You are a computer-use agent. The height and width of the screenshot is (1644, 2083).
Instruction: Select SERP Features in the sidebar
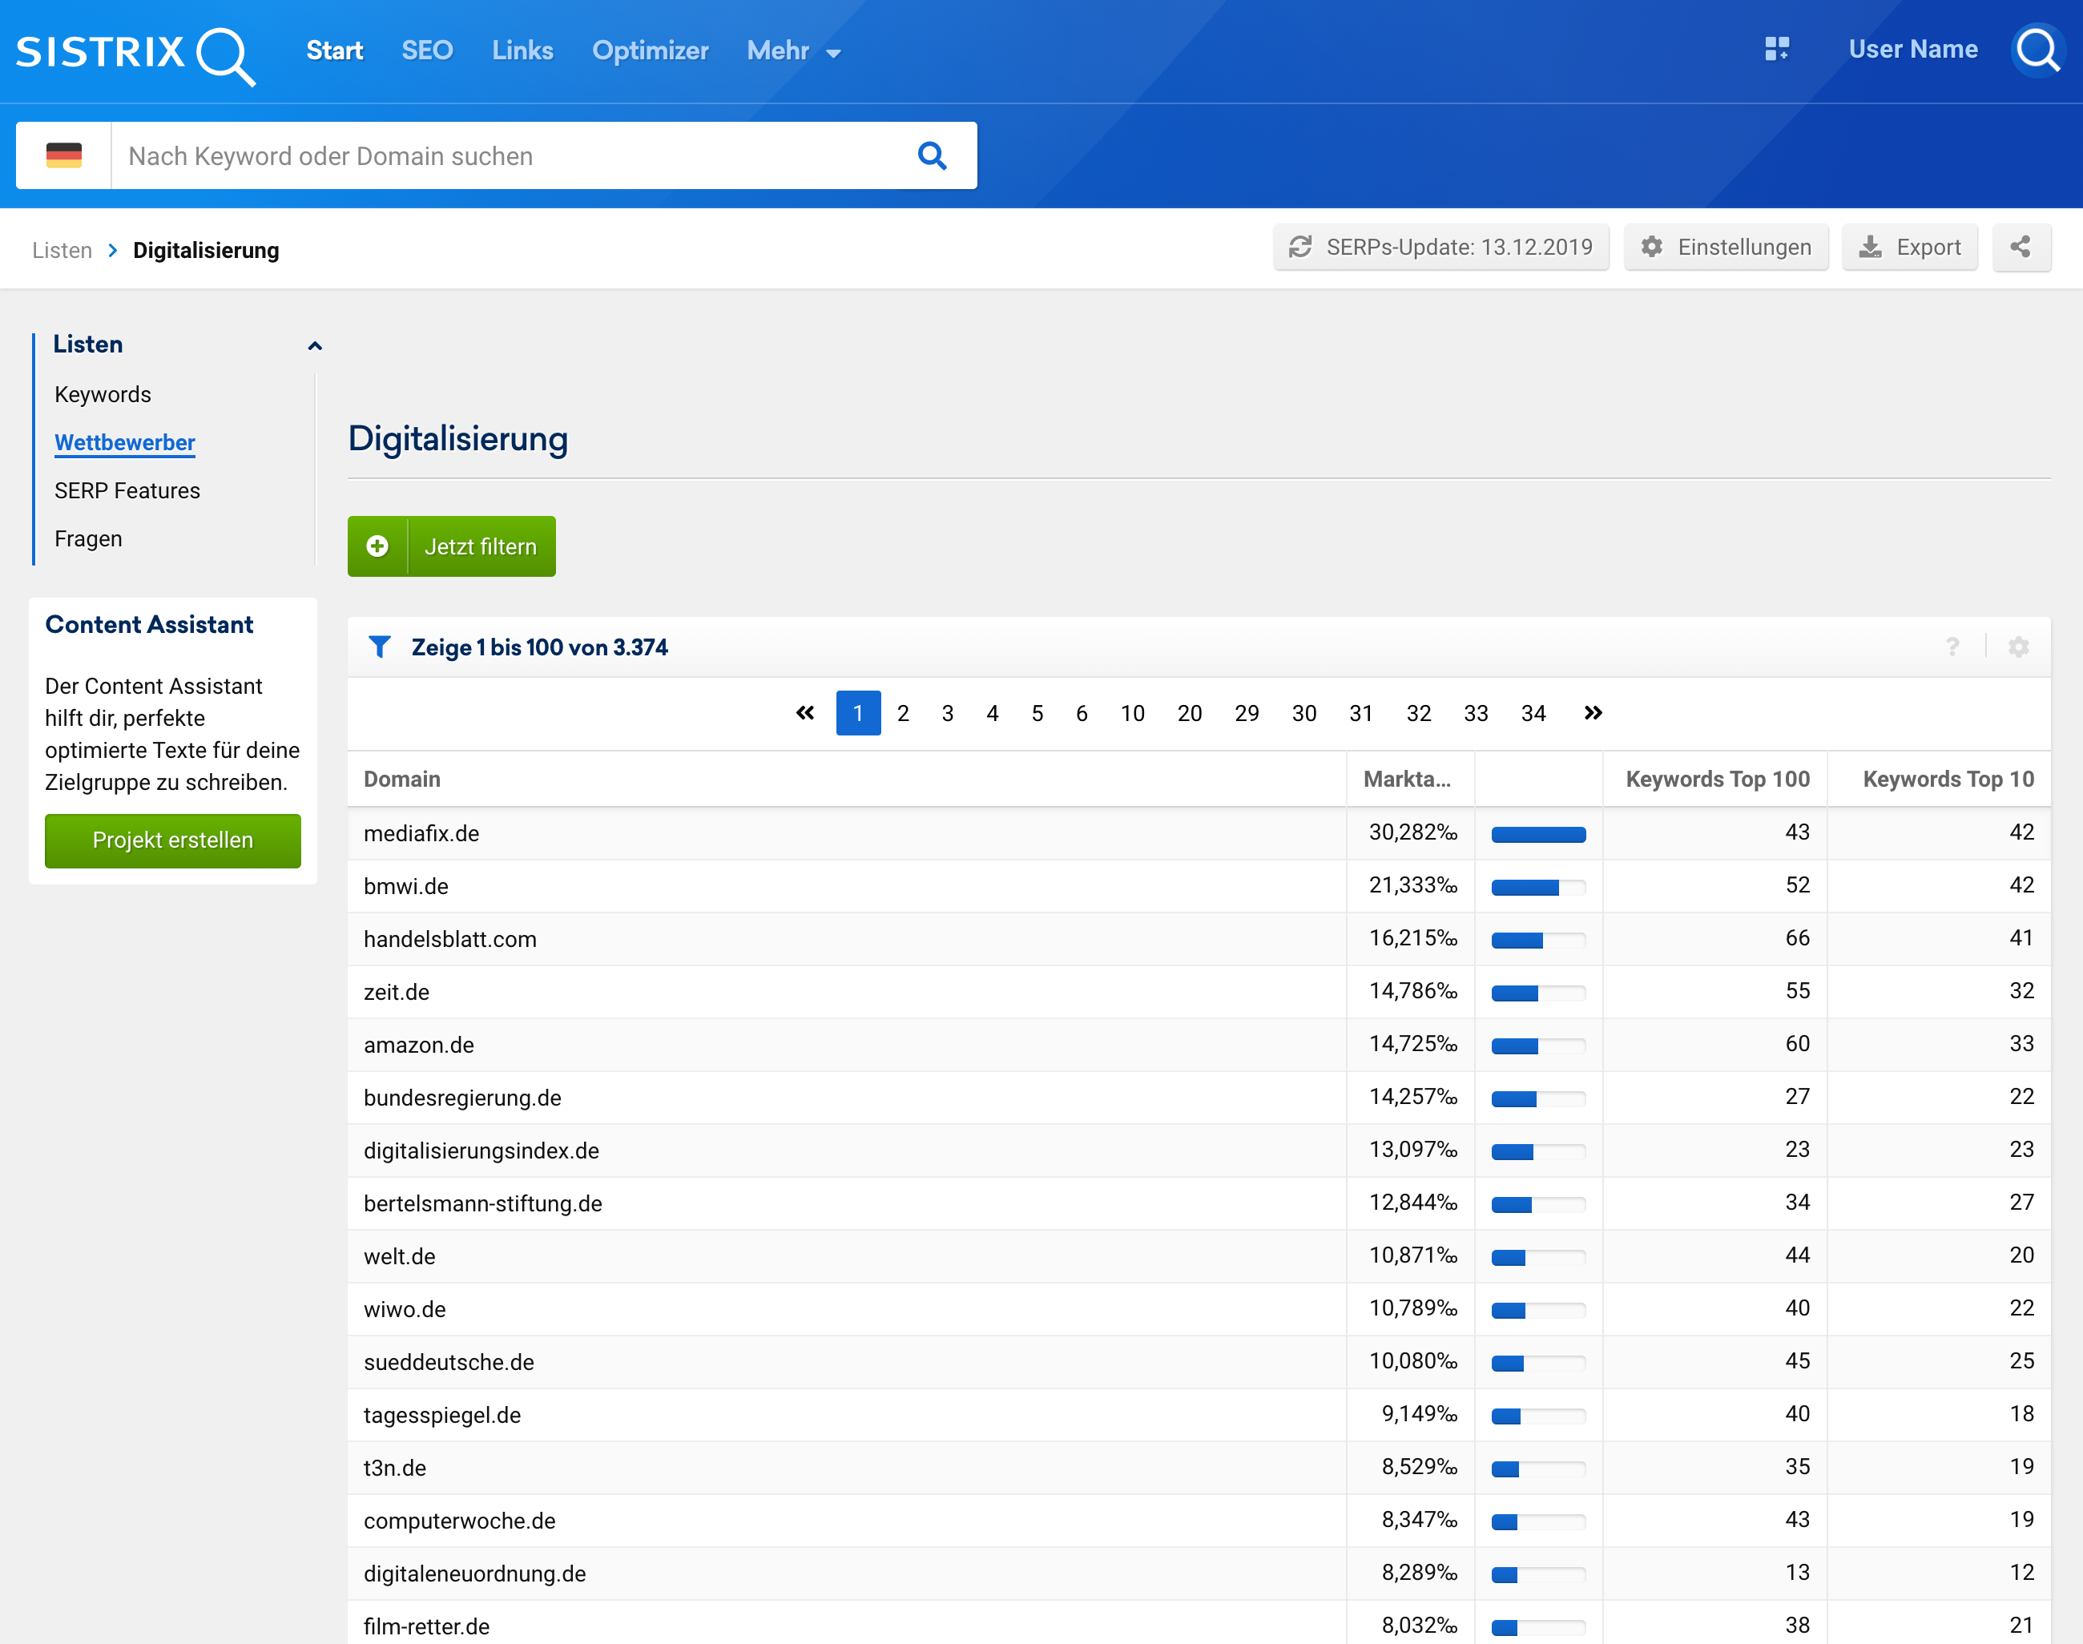pyautogui.click(x=127, y=491)
